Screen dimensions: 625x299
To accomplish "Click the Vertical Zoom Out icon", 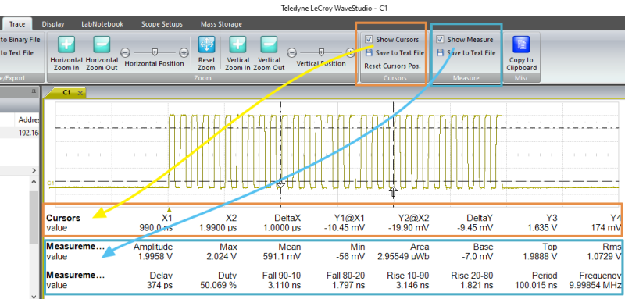I will 269,44.
